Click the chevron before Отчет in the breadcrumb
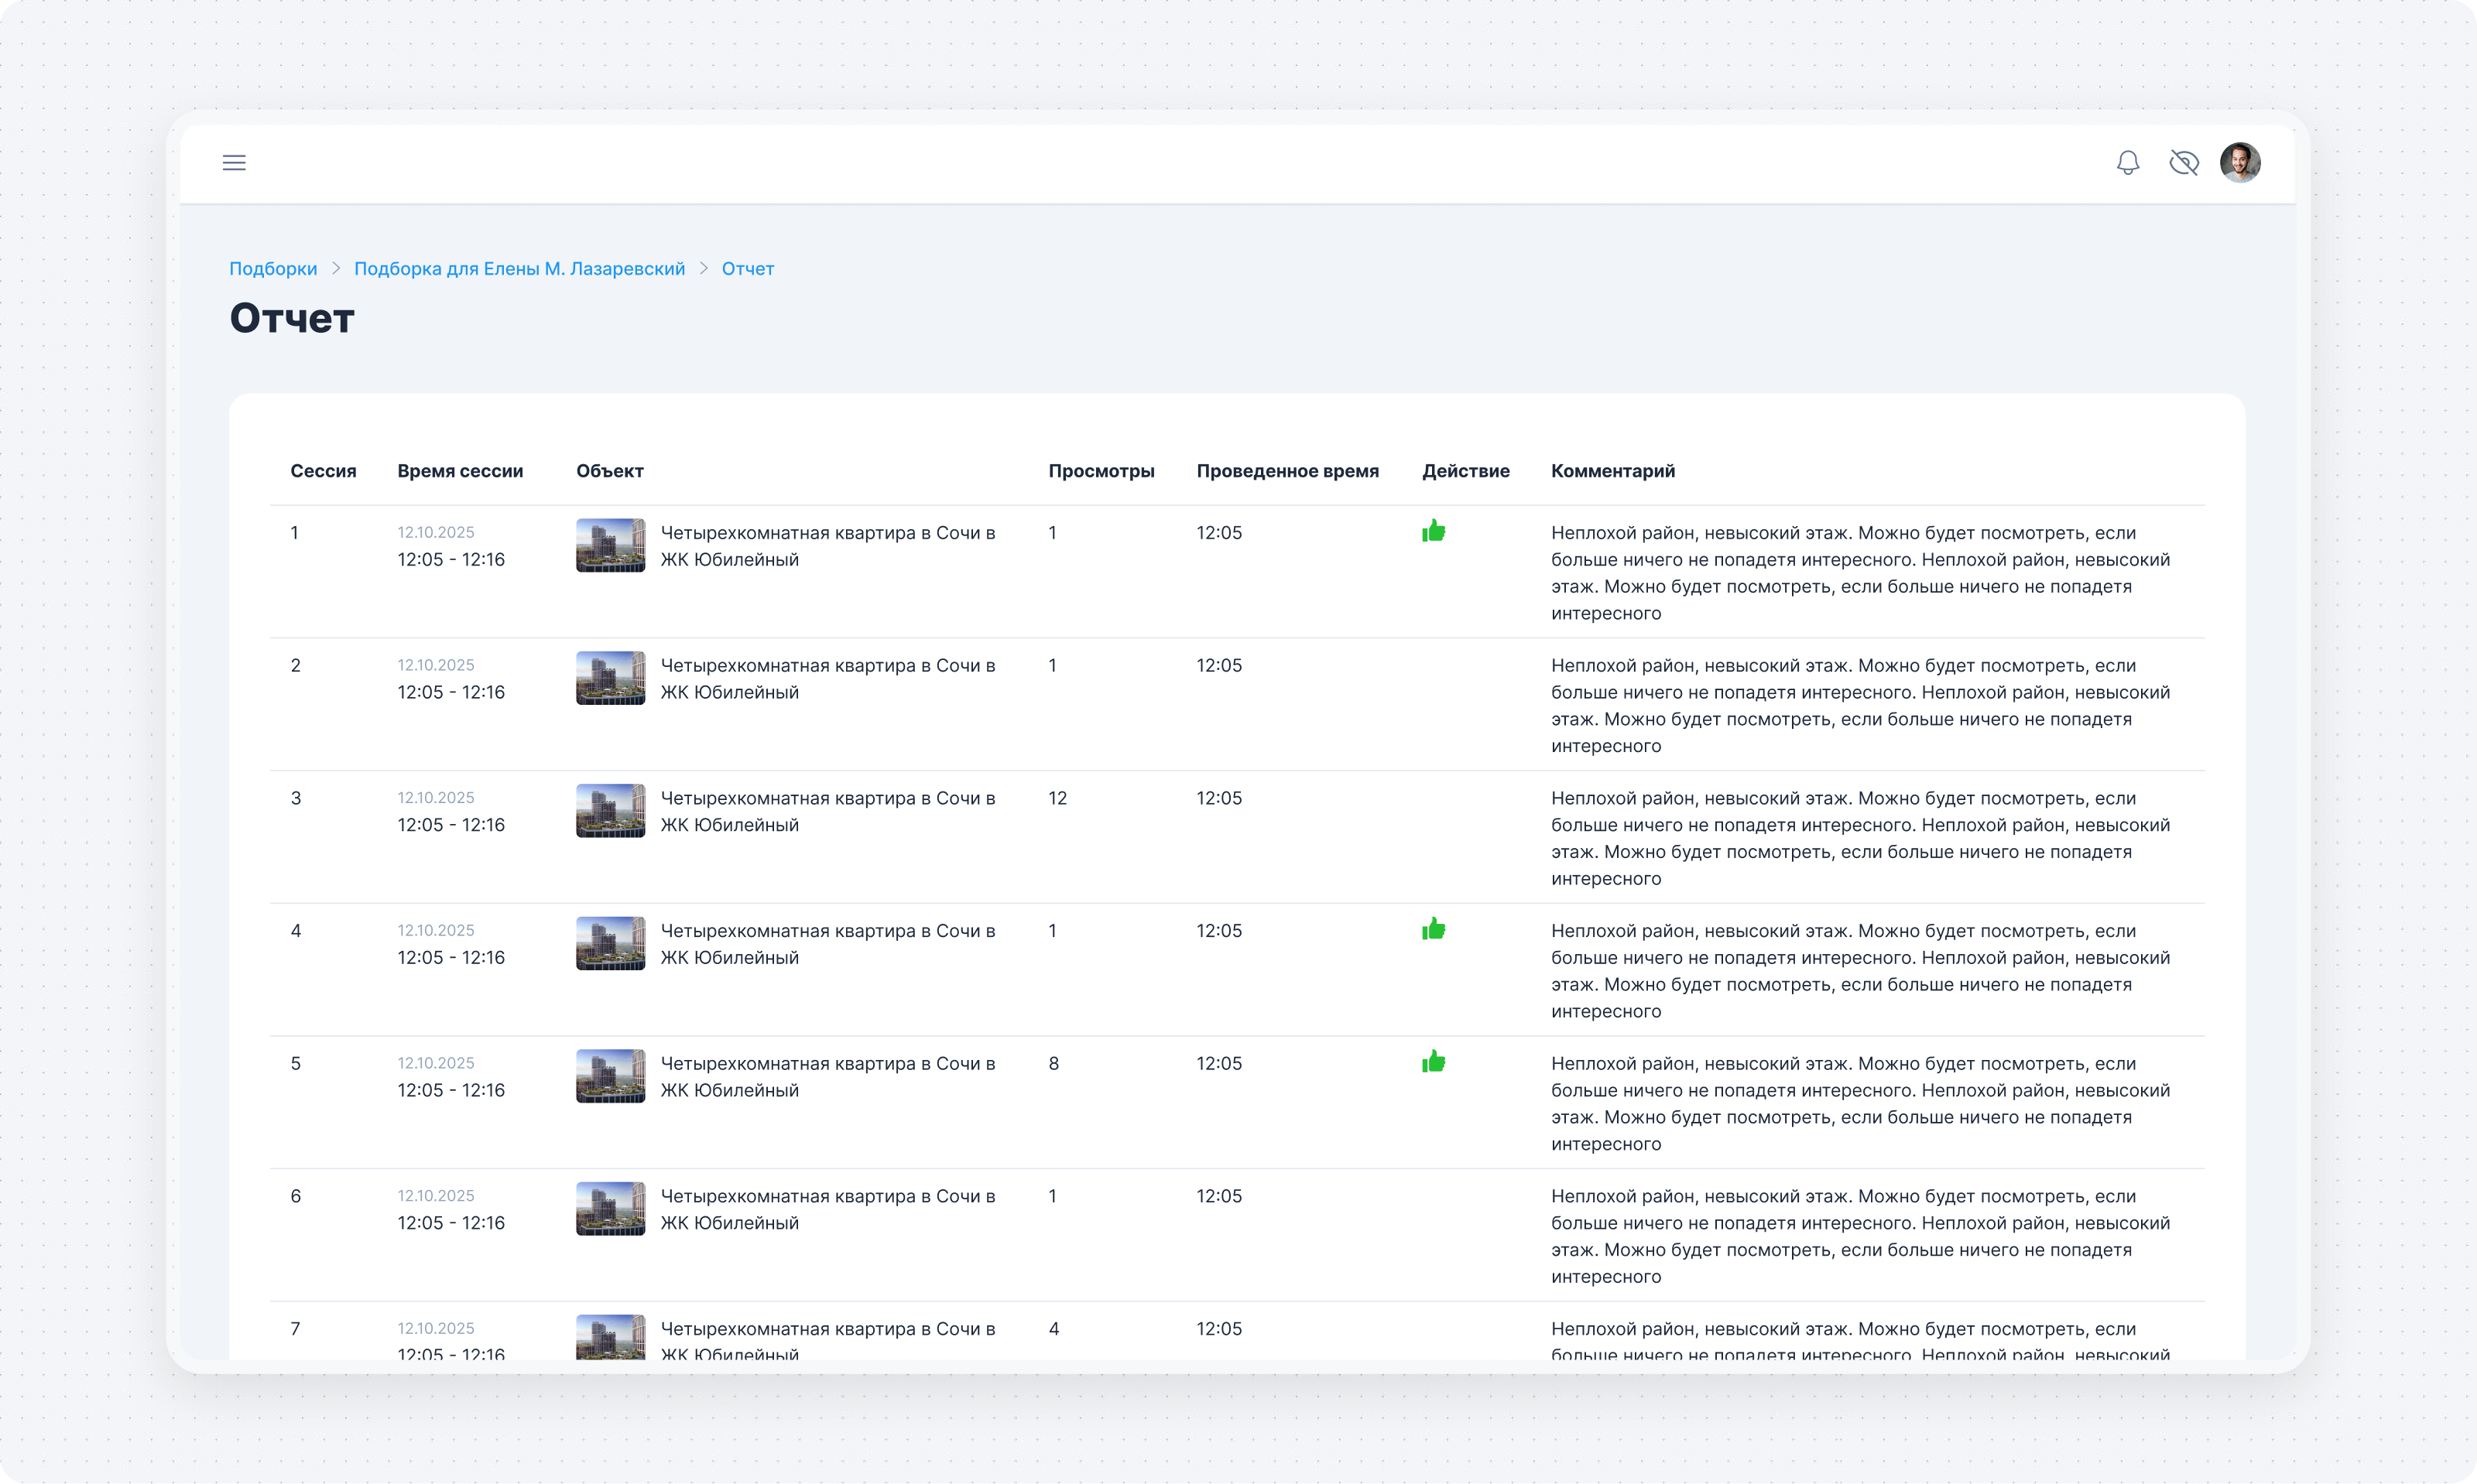This screenshot has height=1484, width=2477. click(704, 268)
